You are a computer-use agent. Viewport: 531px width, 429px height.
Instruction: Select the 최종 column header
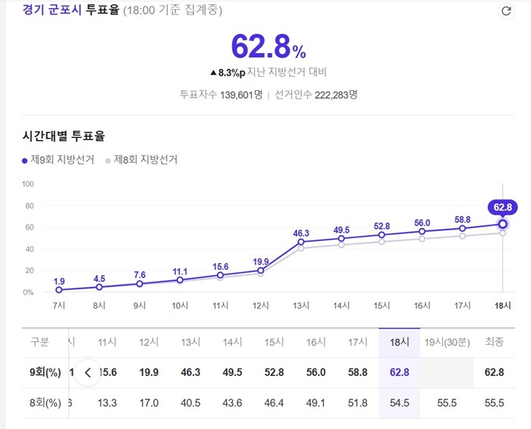pos(494,342)
